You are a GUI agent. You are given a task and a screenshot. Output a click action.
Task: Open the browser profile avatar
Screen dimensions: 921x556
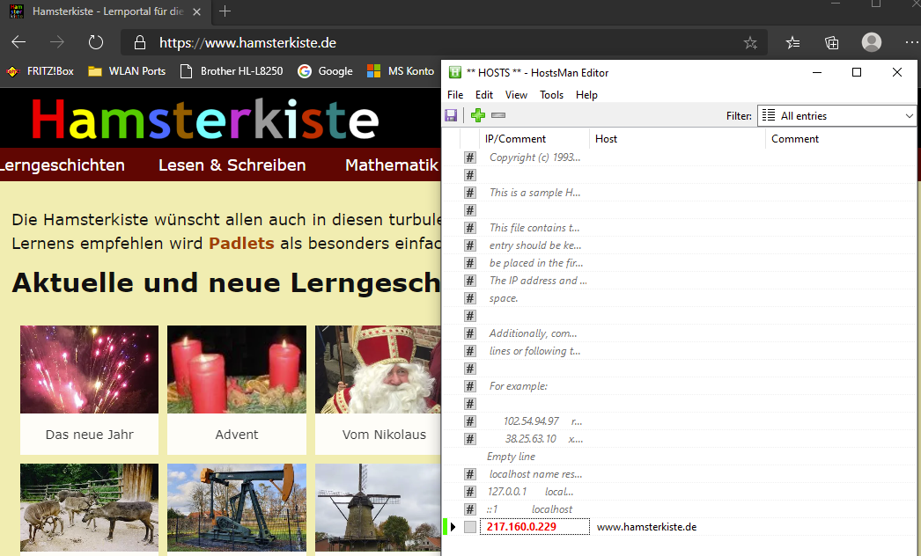point(871,42)
